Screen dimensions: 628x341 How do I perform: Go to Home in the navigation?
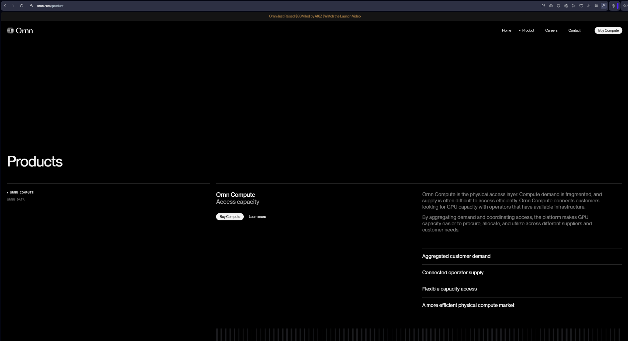[x=506, y=30]
